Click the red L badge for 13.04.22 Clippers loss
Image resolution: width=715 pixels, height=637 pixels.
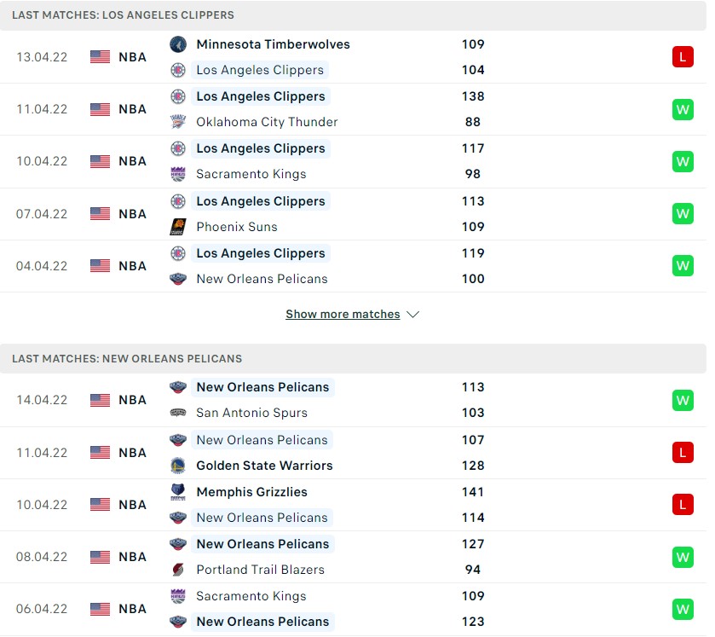pyautogui.click(x=683, y=56)
